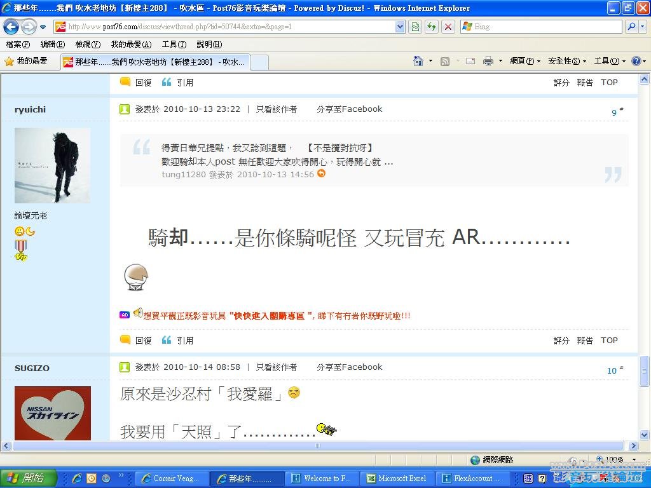Click the orange arrow icon in quoted post
Image resolution: width=651 pixels, height=488 pixels.
321,173
